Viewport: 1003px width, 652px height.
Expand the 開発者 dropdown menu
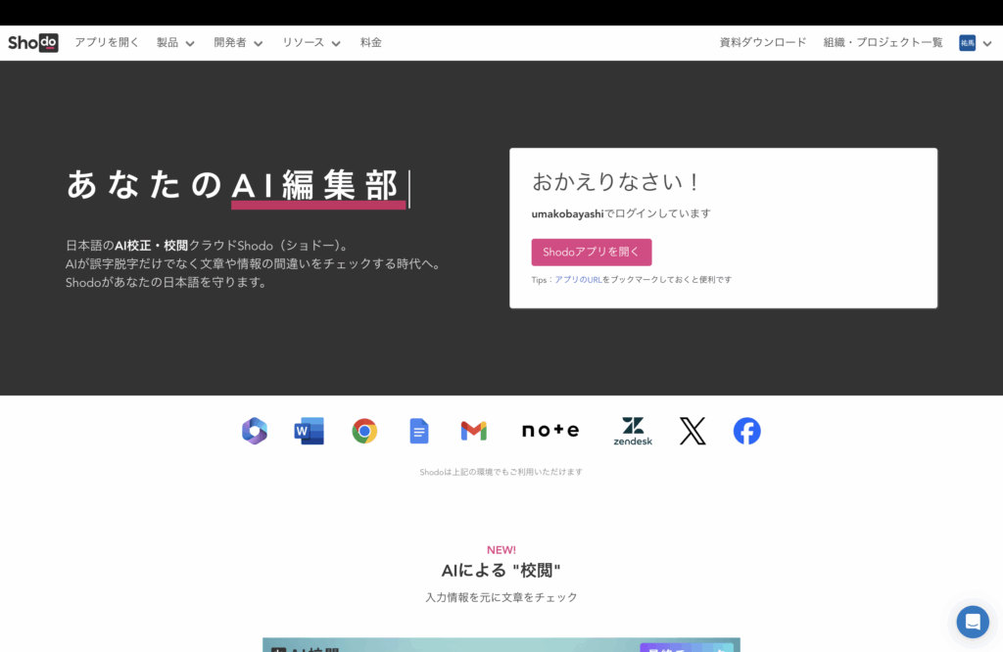238,43
